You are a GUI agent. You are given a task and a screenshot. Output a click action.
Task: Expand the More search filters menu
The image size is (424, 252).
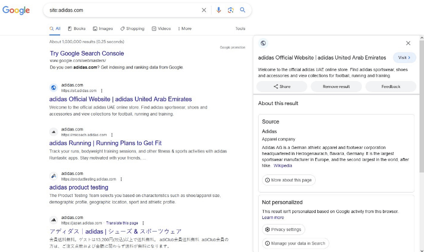pos(184,28)
